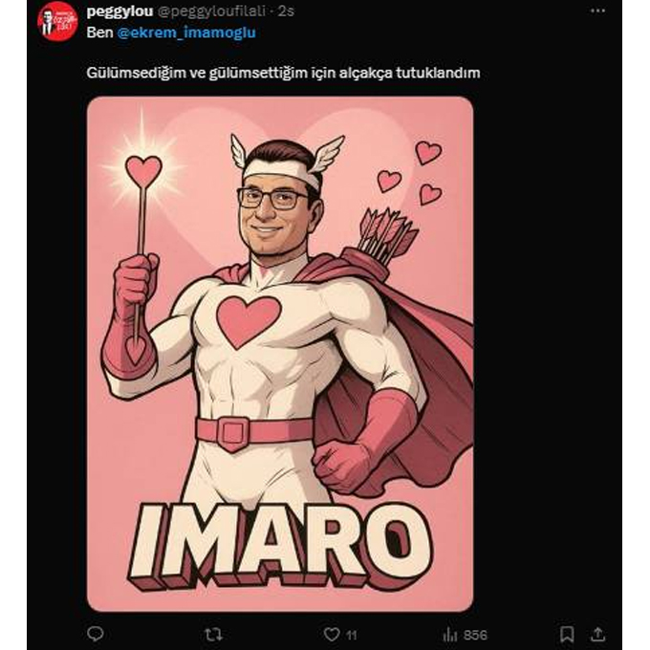650x650 pixels.
Task: Click the 856 views count
Action: 475,635
